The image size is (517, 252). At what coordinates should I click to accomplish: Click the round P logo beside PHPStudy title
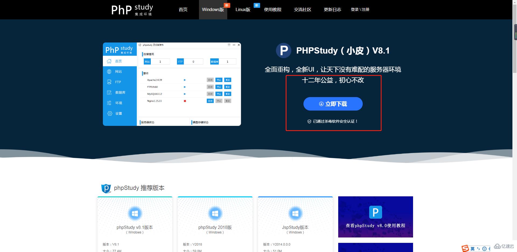[x=284, y=50]
